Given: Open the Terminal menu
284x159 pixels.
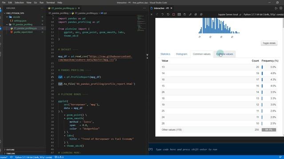Looking at the screenshot, I should tap(50, 3).
